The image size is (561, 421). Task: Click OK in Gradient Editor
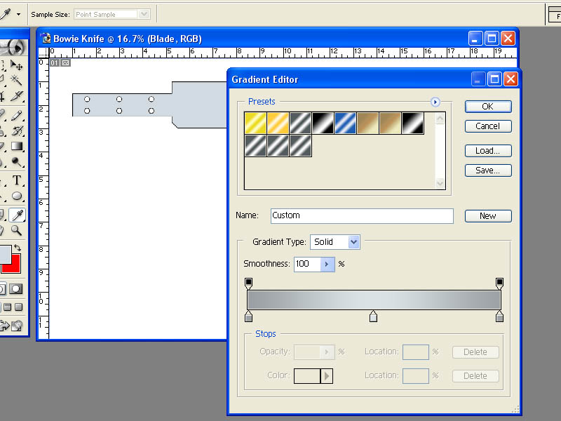click(x=488, y=107)
